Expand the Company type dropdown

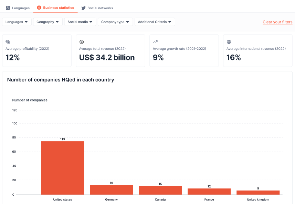[x=115, y=22]
